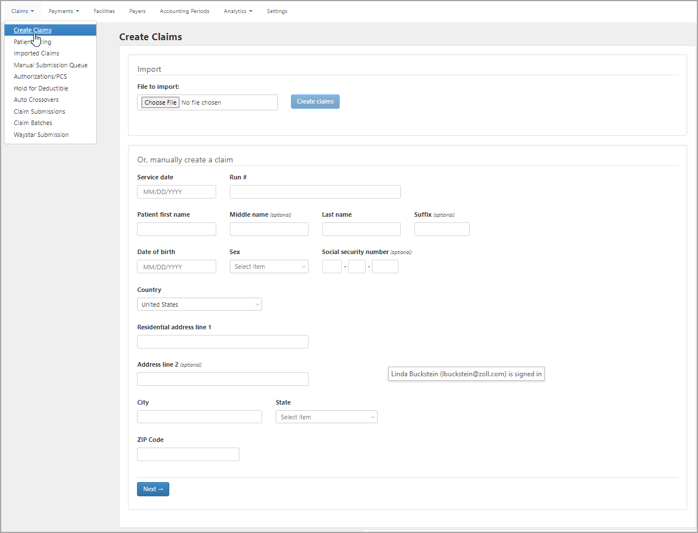Click the Date of birth field
This screenshot has width=698, height=533.
coord(177,266)
